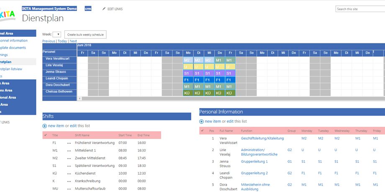Click the schedule scrollbar's left arrow
Image resolution: width=385 pixels, height=192 pixels.
click(x=80, y=99)
